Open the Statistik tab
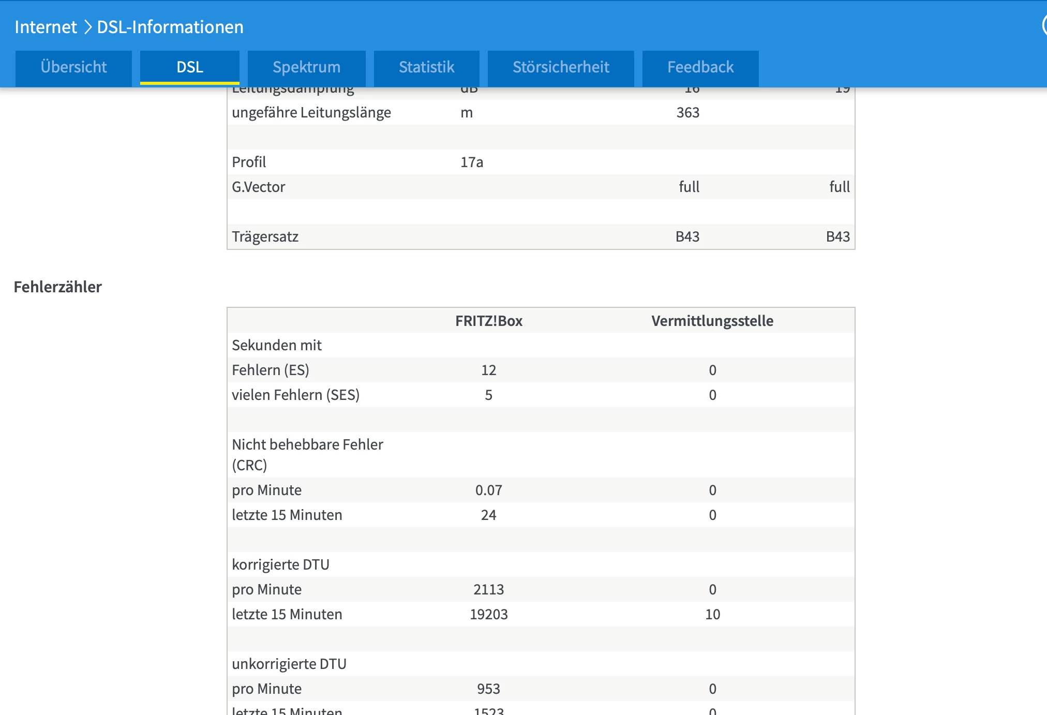1047x715 pixels. 426,67
